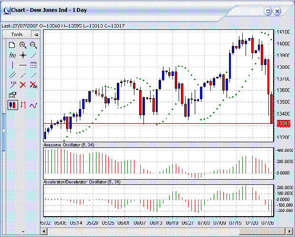This screenshot has height=237, width=295.
Task: Click the horizontal scrollbar left arrow
Action: tap(44, 231)
